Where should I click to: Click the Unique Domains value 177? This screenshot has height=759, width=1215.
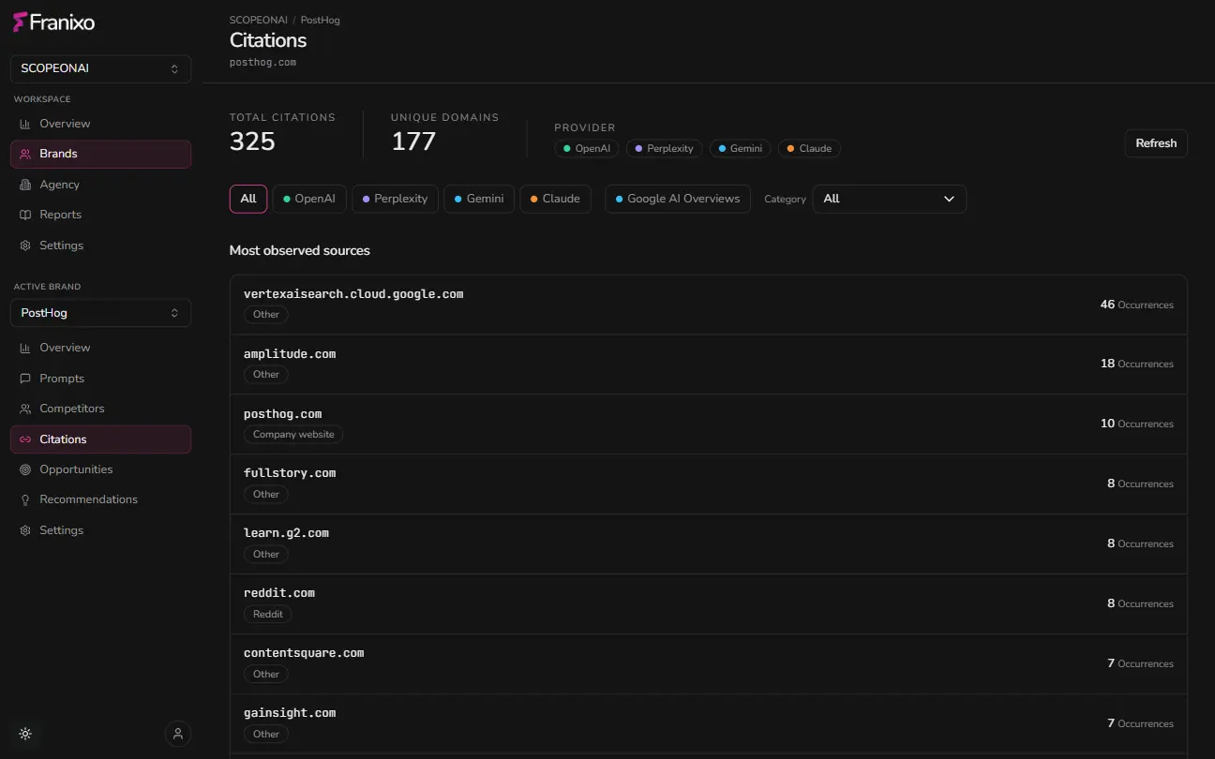pyautogui.click(x=413, y=141)
